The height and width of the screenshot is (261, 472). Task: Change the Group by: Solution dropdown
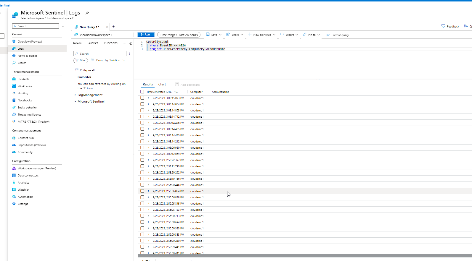pos(108,60)
